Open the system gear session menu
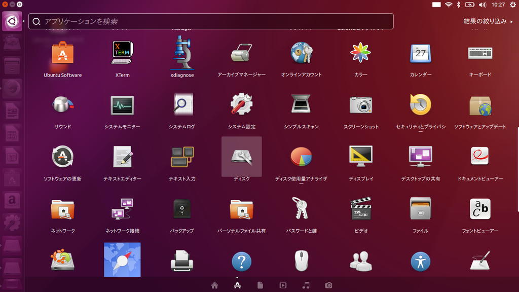519x292 pixels. coord(513,5)
